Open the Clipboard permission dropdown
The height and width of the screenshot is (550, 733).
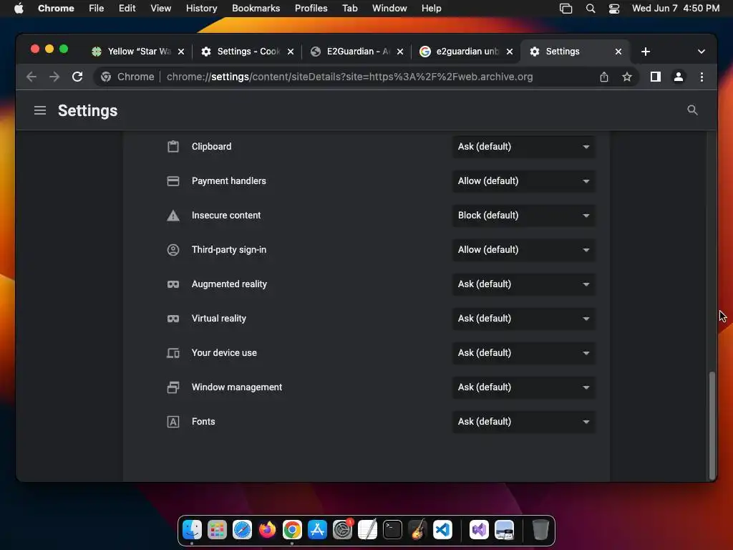click(523, 146)
